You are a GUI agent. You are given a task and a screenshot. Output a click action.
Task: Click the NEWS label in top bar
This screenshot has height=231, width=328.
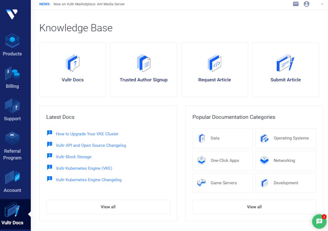click(x=45, y=4)
